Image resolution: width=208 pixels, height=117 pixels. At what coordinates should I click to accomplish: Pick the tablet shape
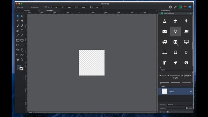175,52
